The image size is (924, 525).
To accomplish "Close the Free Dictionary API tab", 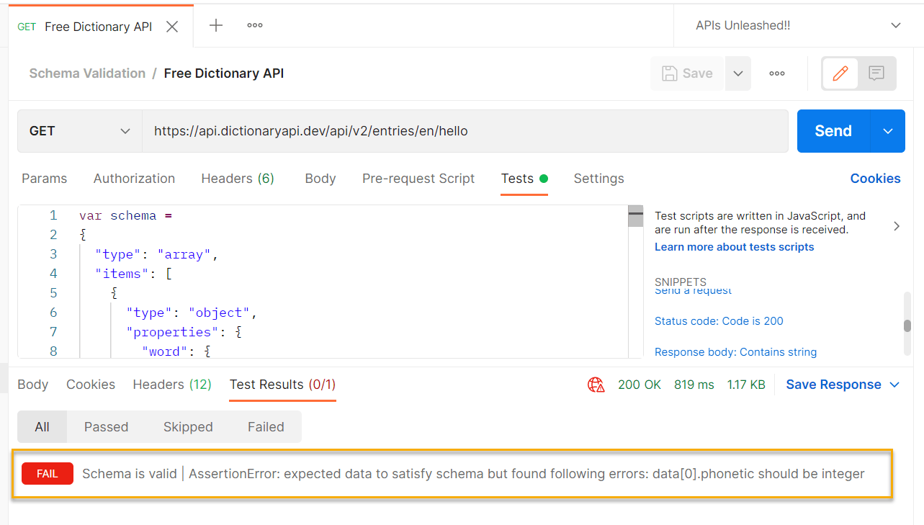I will [172, 27].
